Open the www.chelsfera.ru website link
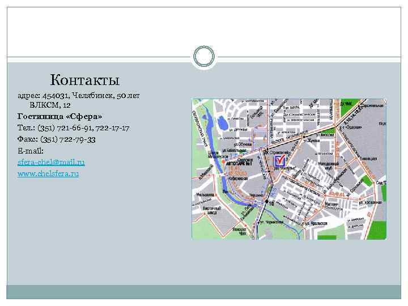The image size is (408, 306). (48, 173)
